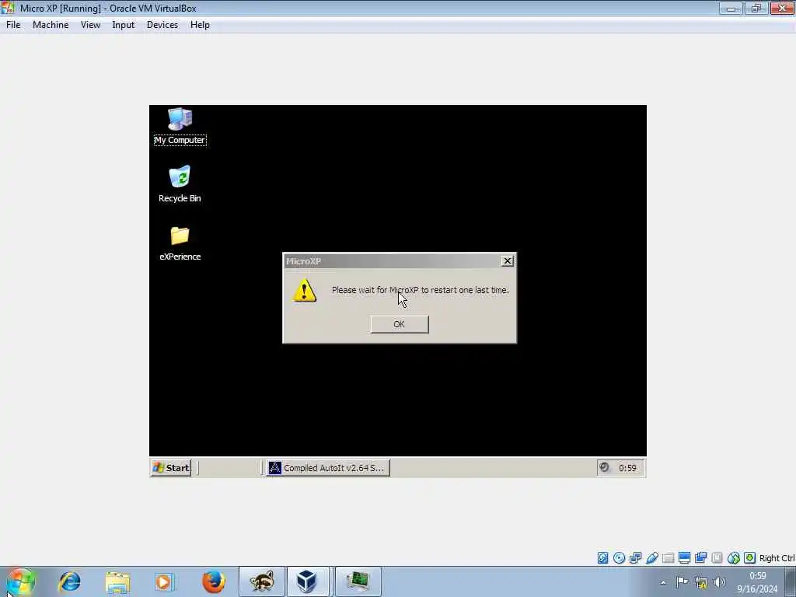This screenshot has width=796, height=597.
Task: Open the View menu
Action: (90, 25)
